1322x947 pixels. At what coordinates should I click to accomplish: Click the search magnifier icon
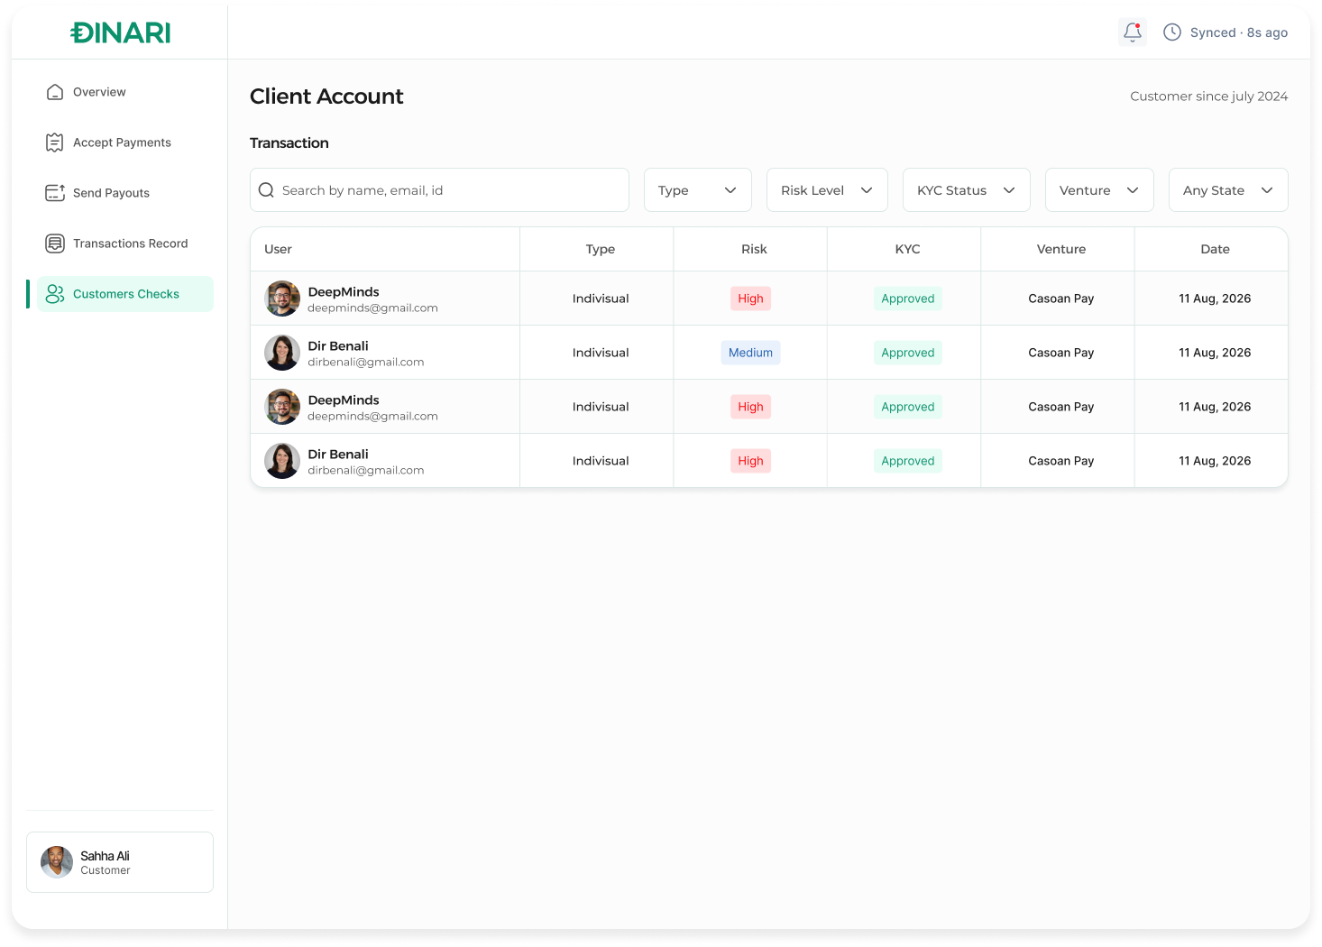(x=266, y=190)
